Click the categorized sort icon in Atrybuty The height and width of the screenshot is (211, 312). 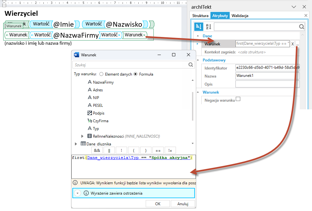[198, 26]
